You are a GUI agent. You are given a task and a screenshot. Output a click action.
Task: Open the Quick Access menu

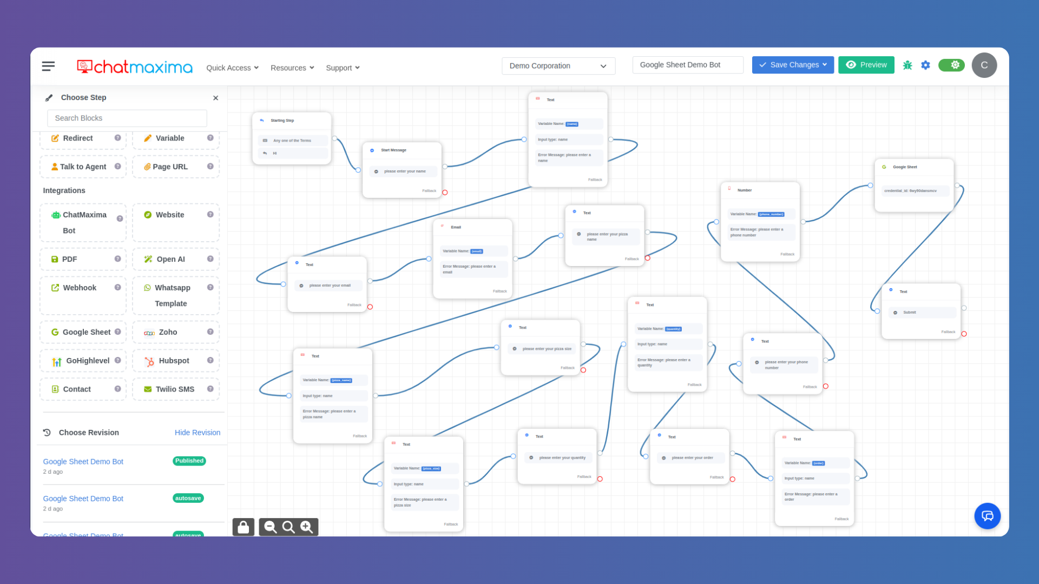pyautogui.click(x=232, y=68)
